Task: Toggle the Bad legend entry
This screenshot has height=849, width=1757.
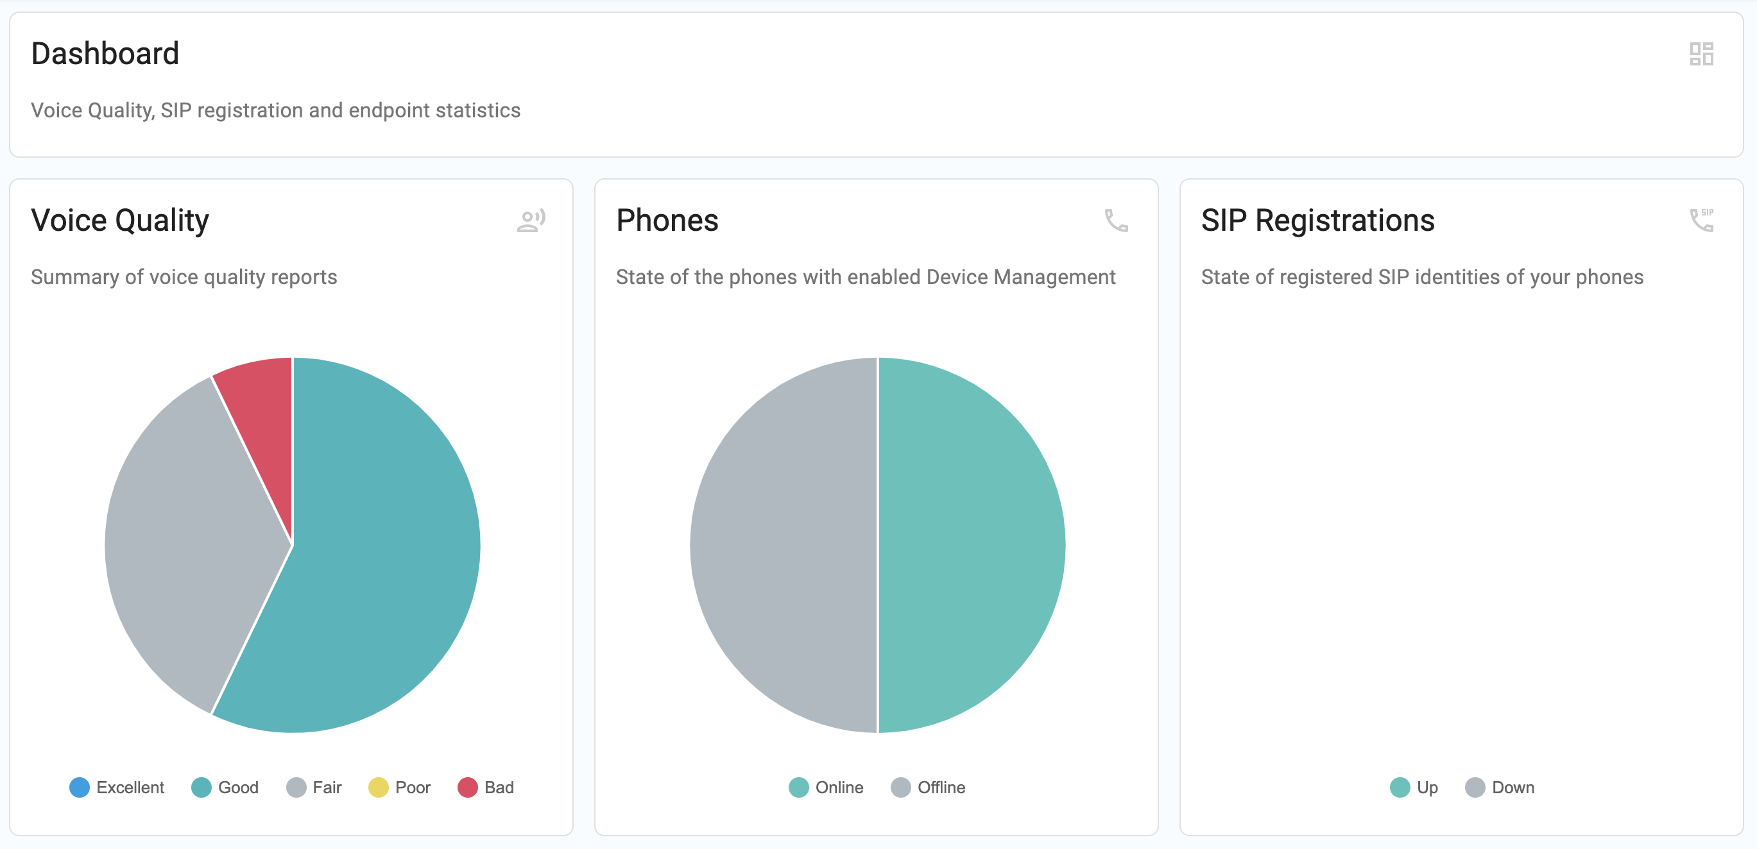Action: tap(486, 787)
